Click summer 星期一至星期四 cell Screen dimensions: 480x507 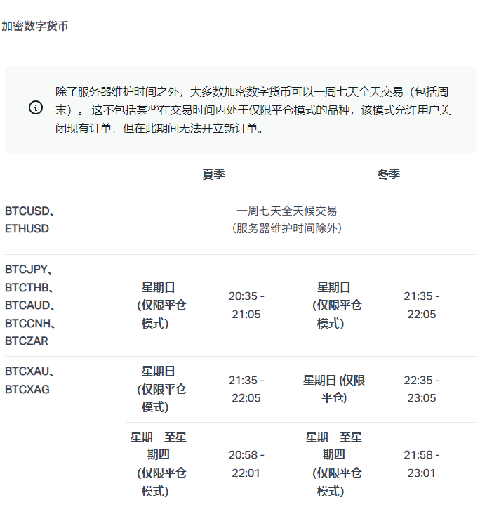(159, 463)
